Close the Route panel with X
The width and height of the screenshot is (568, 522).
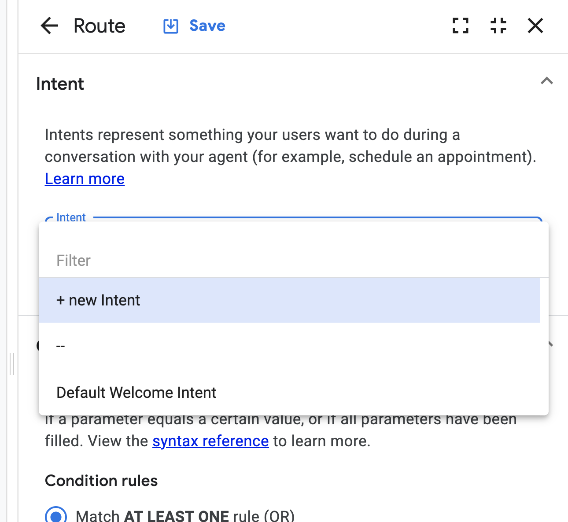(535, 26)
